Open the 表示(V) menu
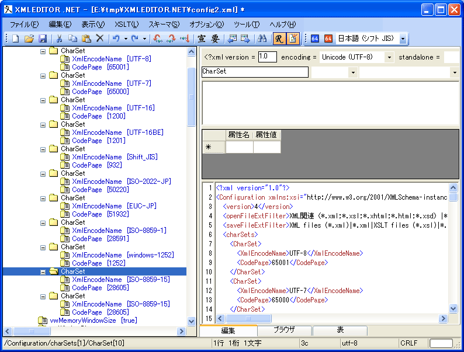464x352 pixels. click(x=93, y=25)
